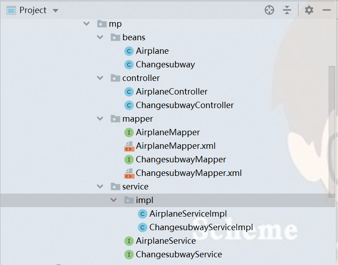The height and width of the screenshot is (265, 338).
Task: Select the AirplaneService interface name
Action: click(166, 241)
